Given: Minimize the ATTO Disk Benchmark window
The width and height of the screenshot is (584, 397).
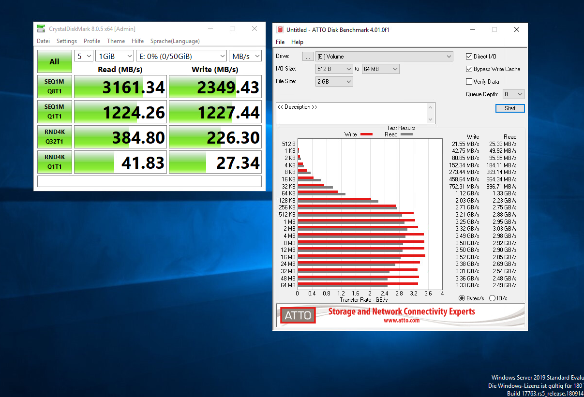Looking at the screenshot, I should [473, 29].
